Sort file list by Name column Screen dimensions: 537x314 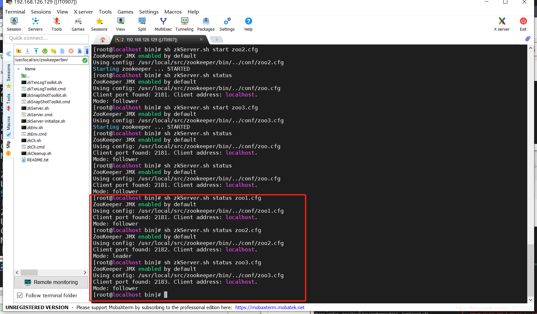[30, 69]
